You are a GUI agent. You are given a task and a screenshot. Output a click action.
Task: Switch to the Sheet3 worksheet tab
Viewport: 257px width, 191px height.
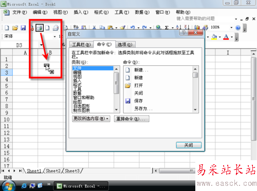click(72, 171)
